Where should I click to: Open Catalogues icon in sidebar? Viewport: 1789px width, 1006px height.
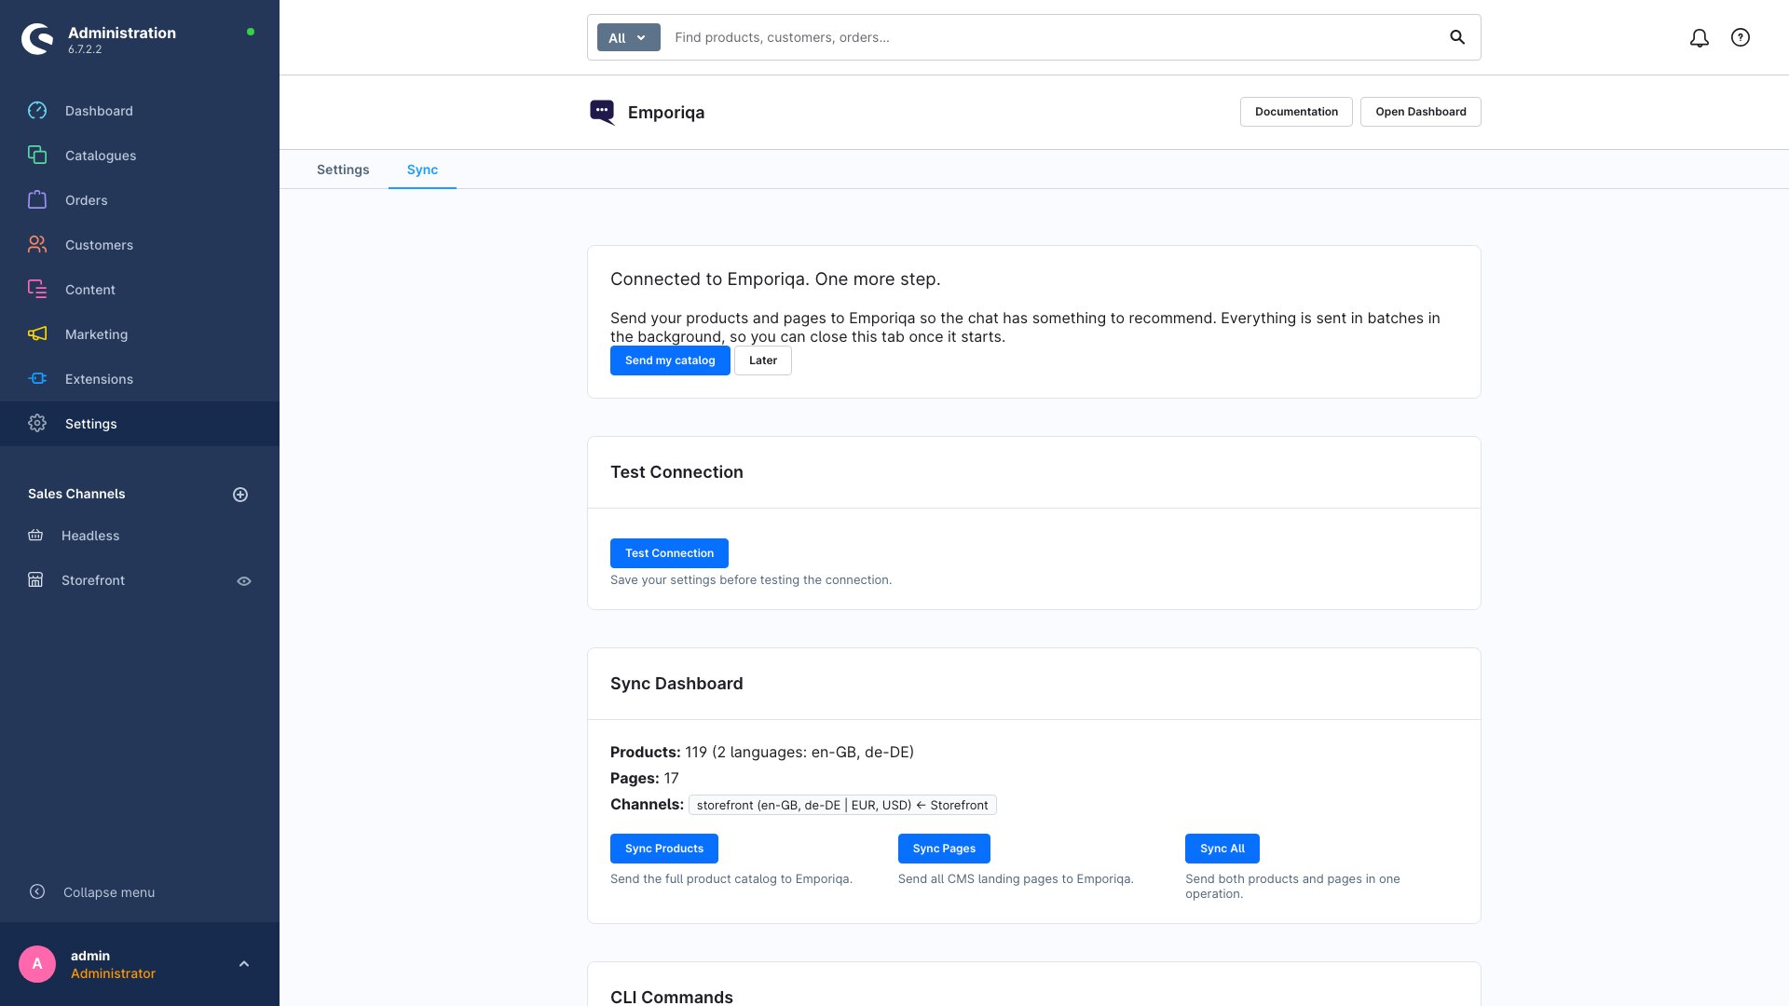[x=37, y=156]
